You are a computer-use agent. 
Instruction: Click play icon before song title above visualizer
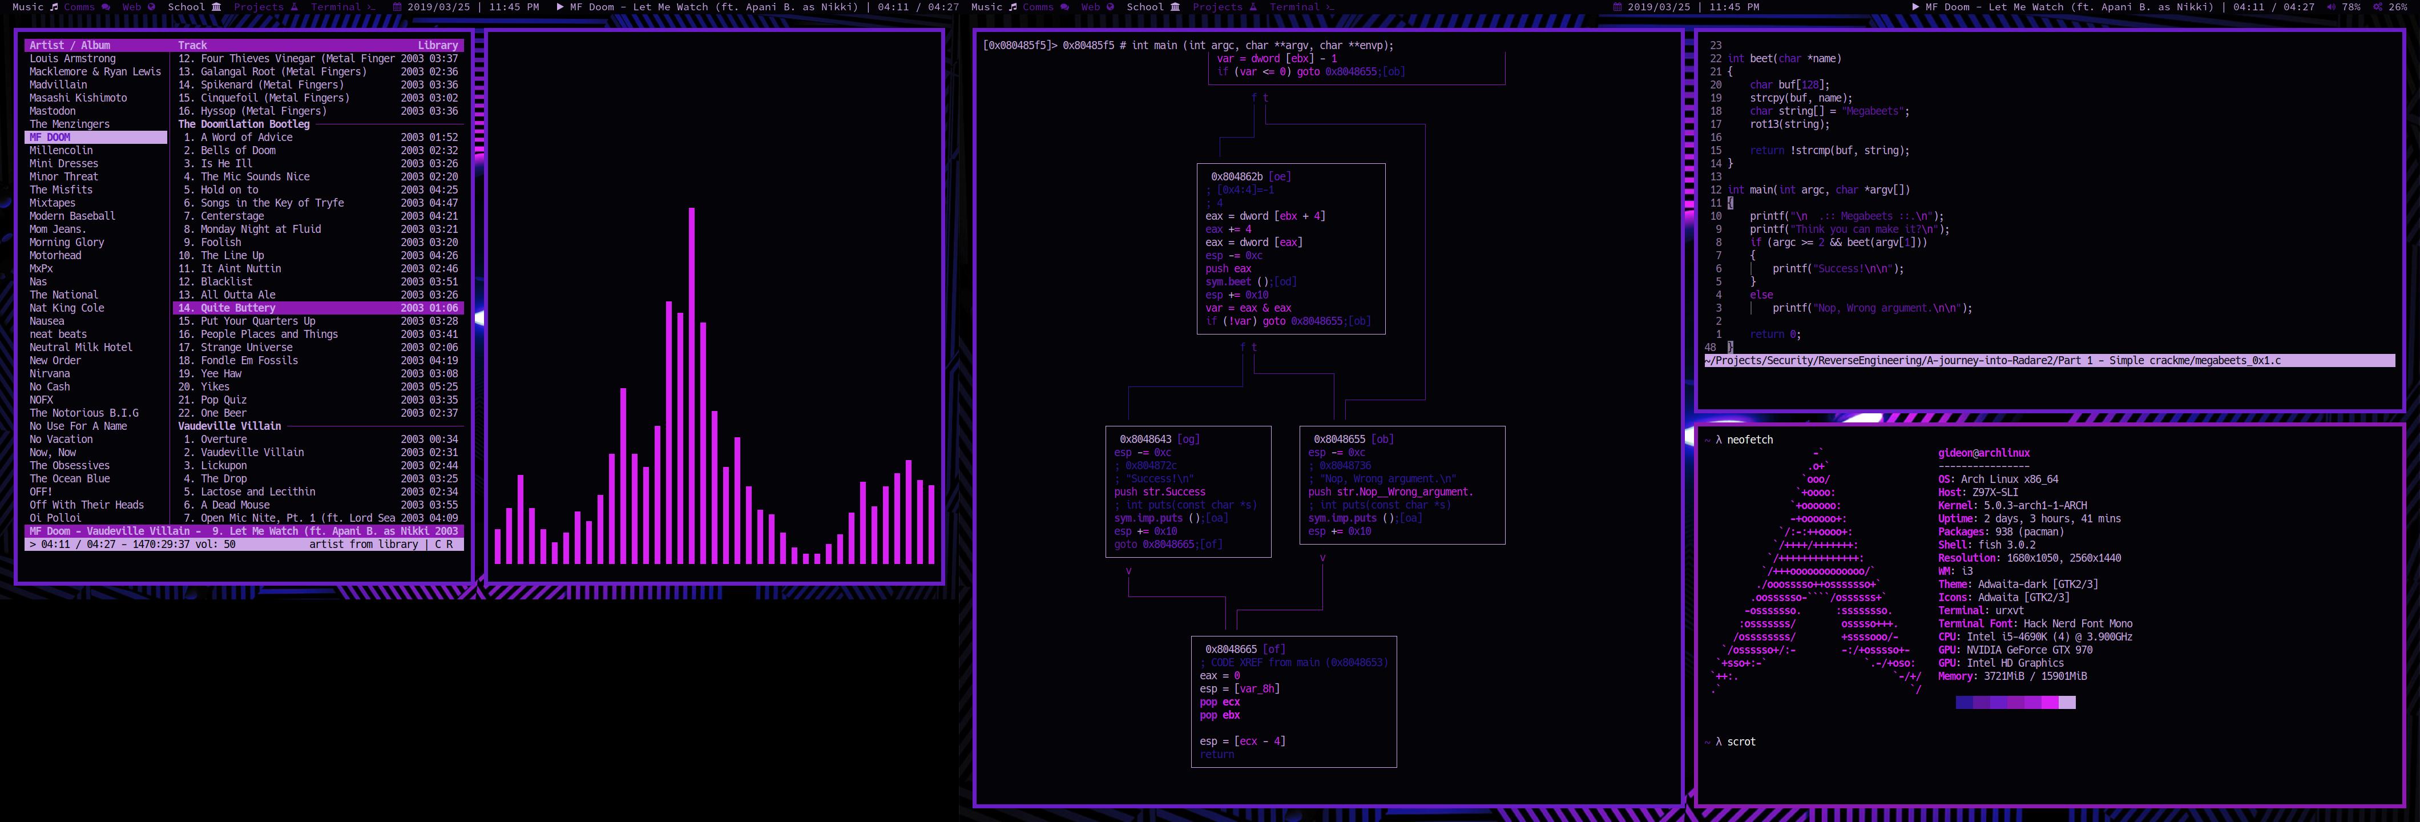[x=560, y=7]
